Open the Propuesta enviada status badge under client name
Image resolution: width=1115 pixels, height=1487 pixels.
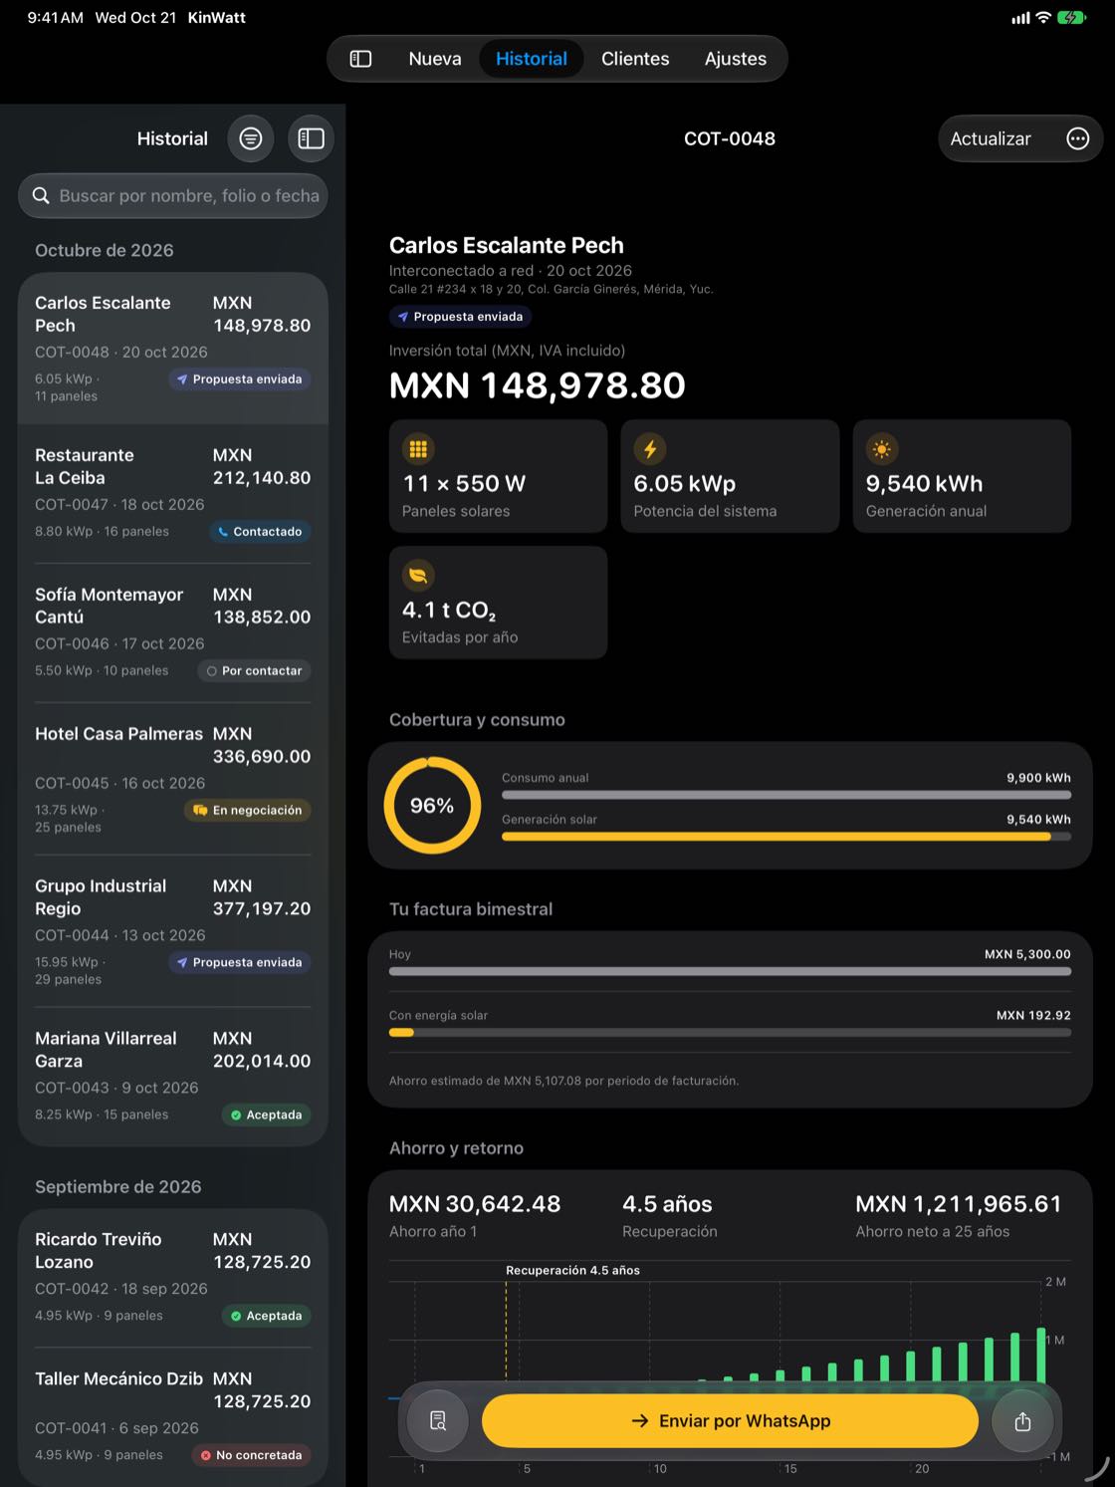(x=460, y=317)
